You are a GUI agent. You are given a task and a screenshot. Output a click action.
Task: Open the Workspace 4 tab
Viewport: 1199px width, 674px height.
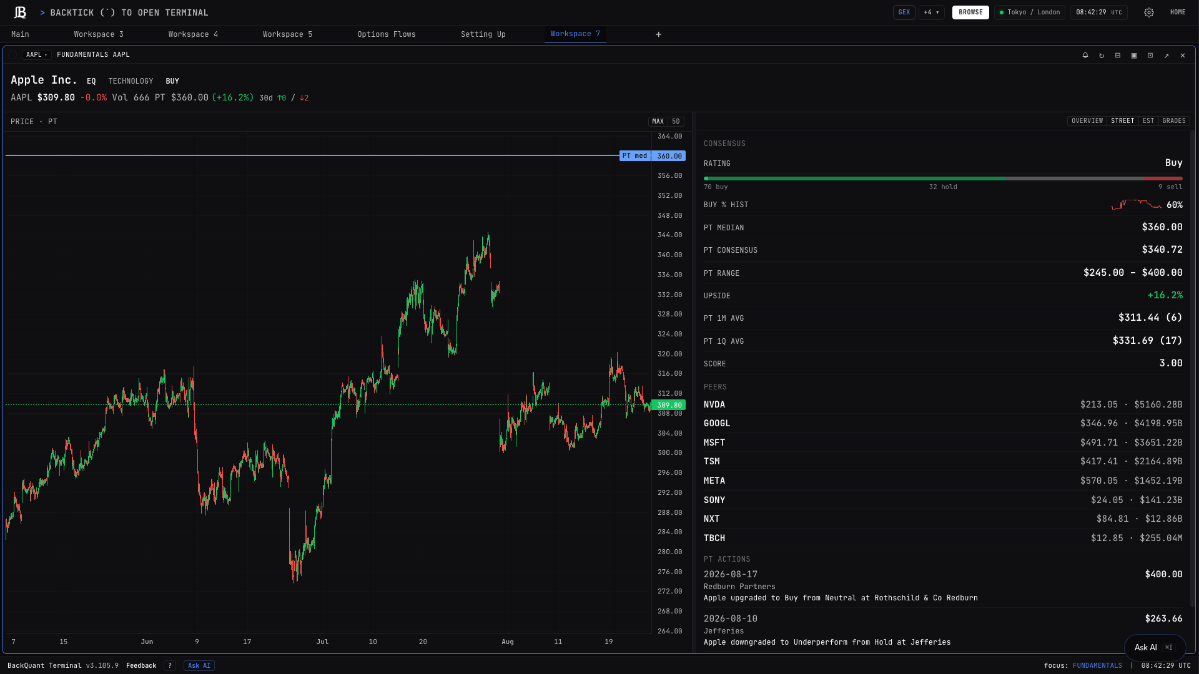click(193, 34)
